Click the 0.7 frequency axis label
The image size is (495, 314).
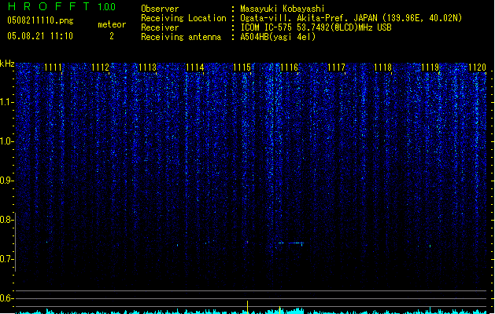(6, 259)
